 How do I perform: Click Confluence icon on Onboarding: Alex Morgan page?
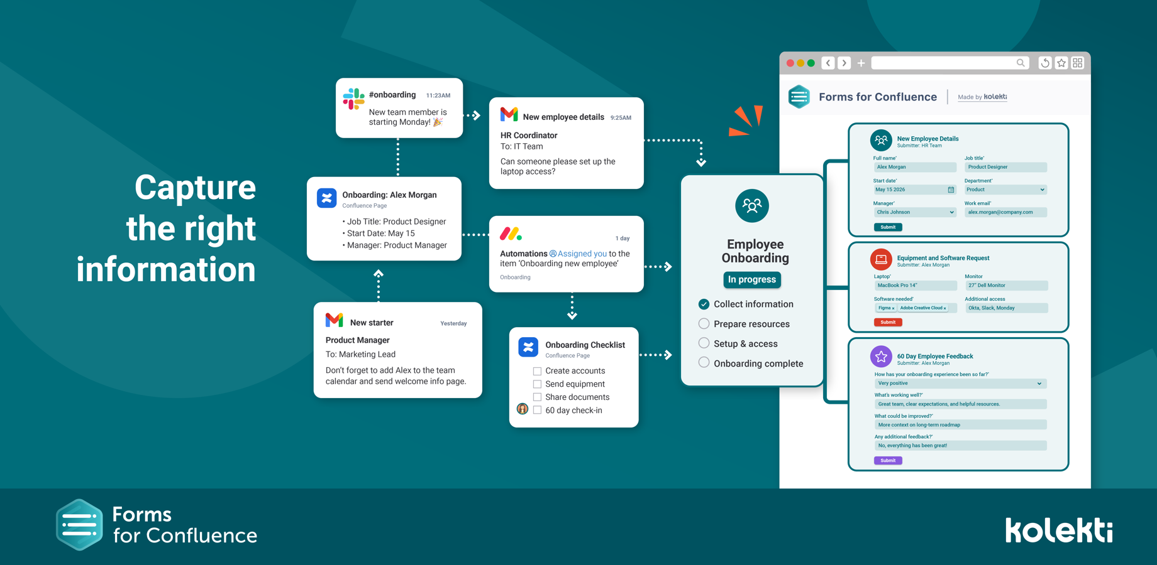coord(326,198)
